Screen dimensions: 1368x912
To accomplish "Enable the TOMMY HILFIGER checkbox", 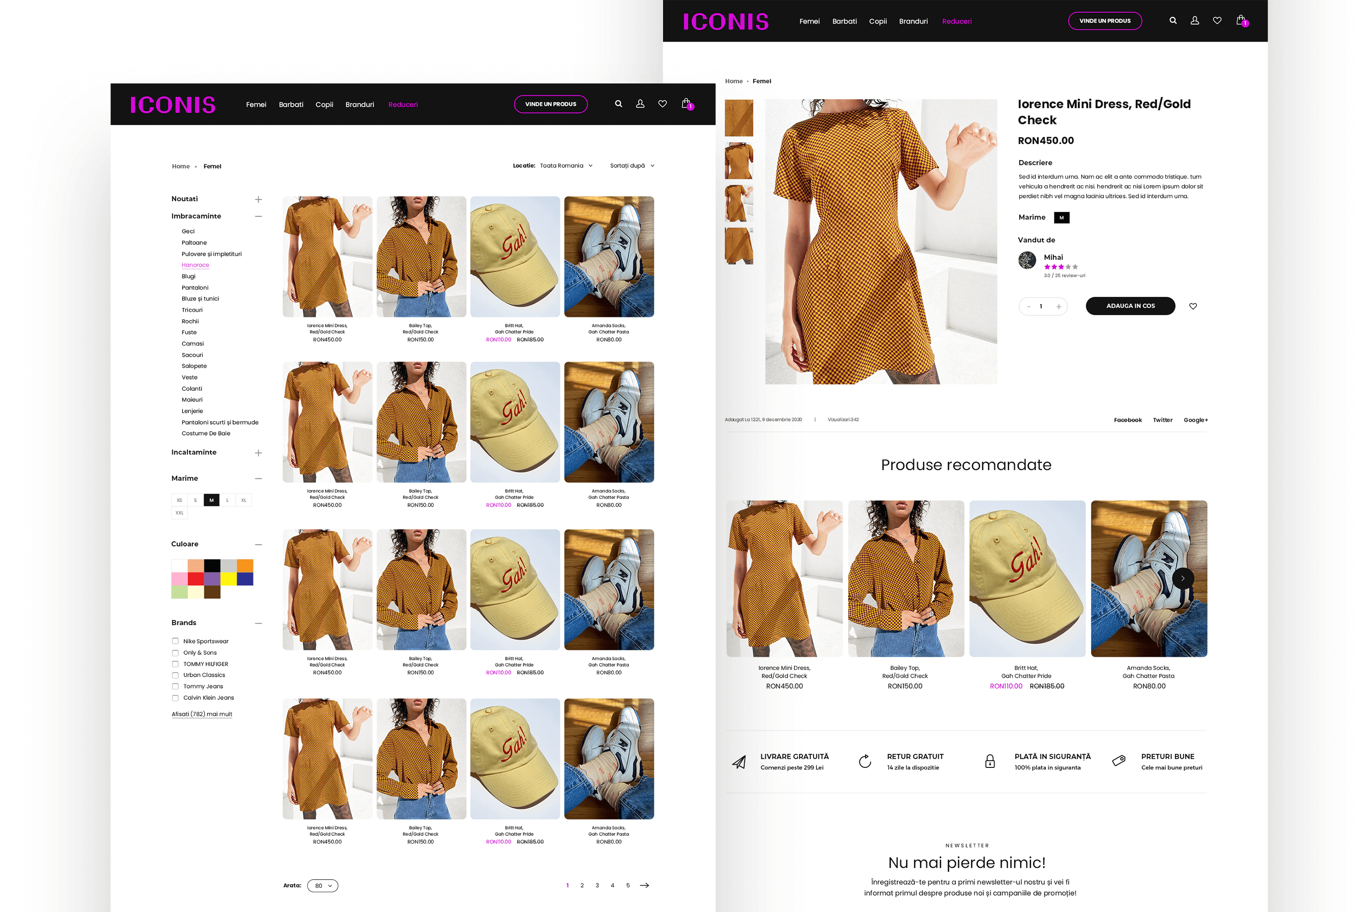I will (175, 663).
